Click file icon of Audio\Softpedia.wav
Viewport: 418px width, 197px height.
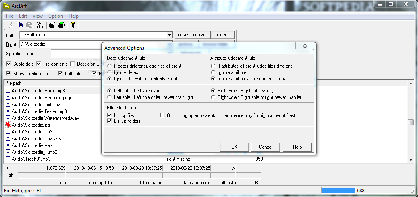[8, 145]
